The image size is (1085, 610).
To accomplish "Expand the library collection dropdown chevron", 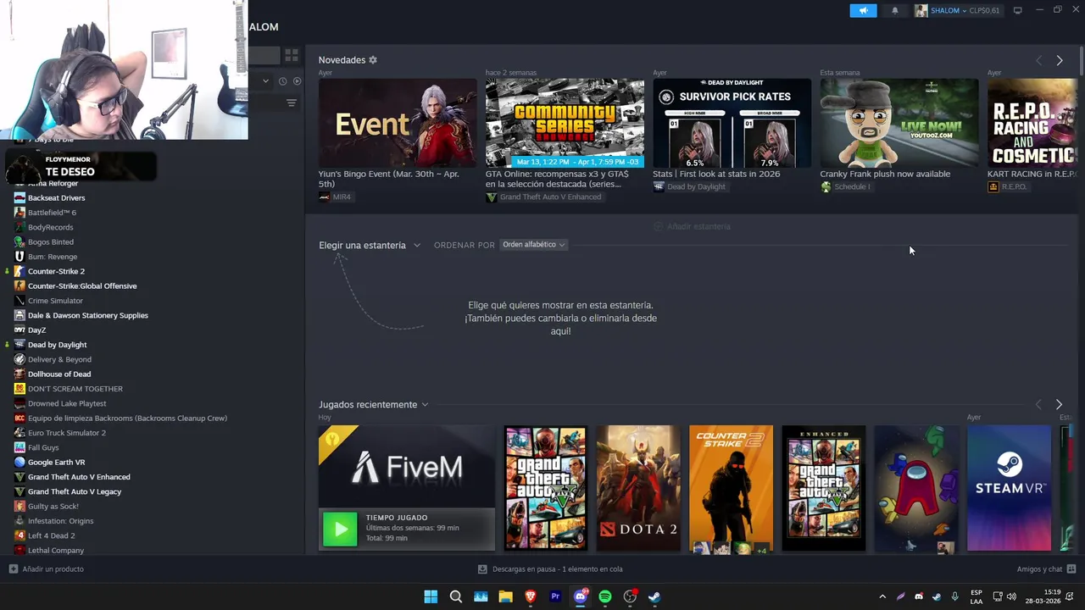I will pyautogui.click(x=265, y=81).
